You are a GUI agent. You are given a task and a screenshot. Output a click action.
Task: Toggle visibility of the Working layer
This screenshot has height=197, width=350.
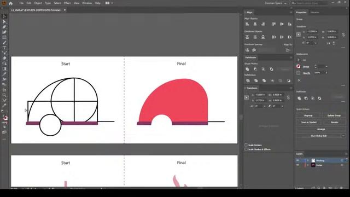pyautogui.click(x=297, y=160)
